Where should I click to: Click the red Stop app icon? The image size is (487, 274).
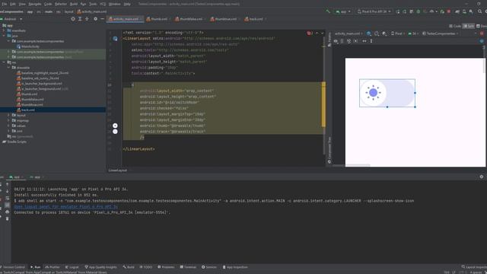pyautogui.click(x=449, y=11)
